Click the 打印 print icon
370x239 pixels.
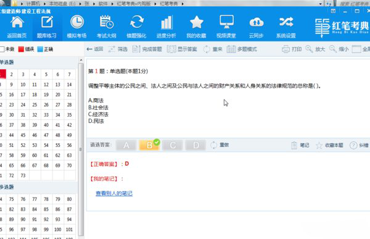tap(286, 49)
